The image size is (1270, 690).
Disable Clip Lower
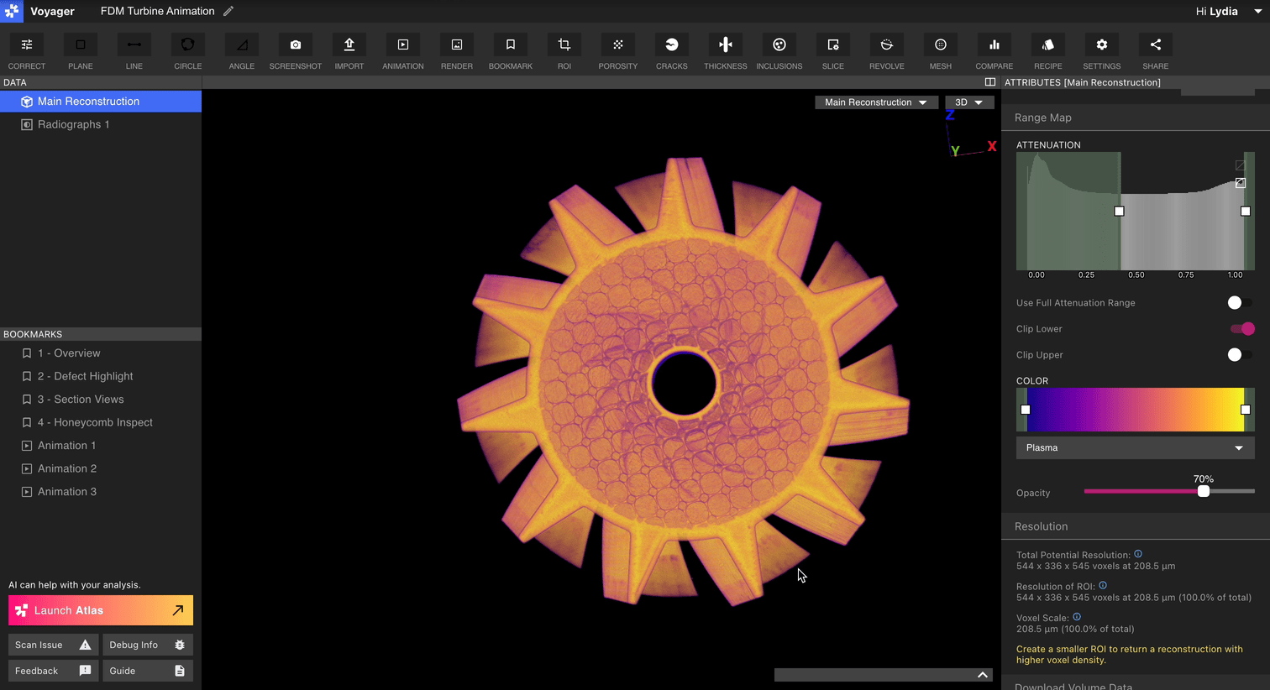(1242, 328)
